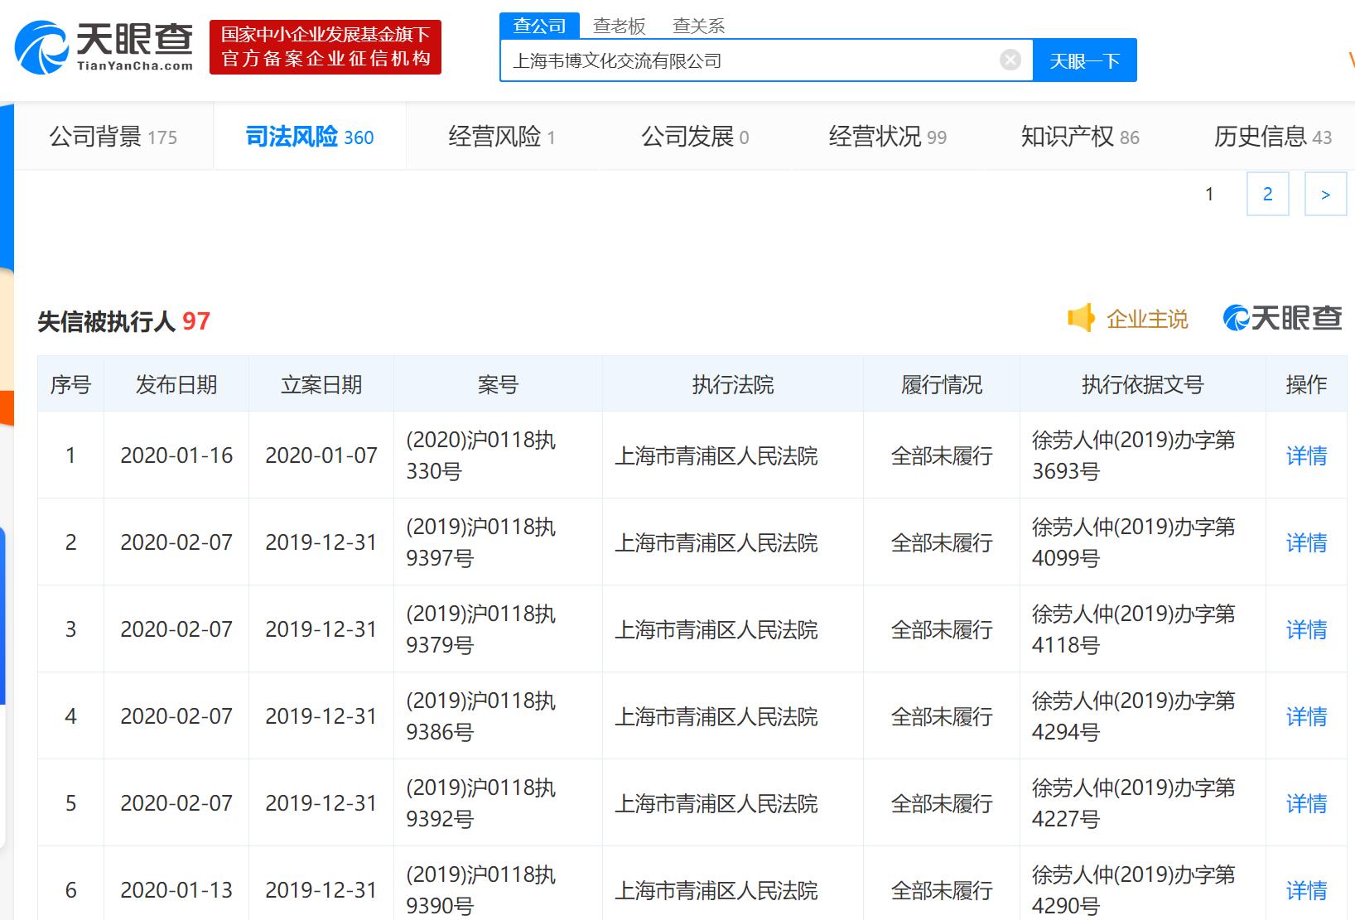Click case number (2019)沪0118执9397号
Screen dimensions: 1355x920
point(481,542)
